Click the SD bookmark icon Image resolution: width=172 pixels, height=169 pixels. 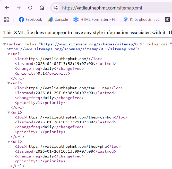click(x=167, y=19)
